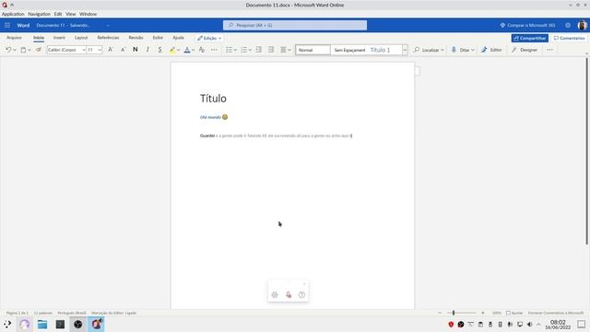
Task: Open the app launcher waffle icon
Action: pos(7,25)
